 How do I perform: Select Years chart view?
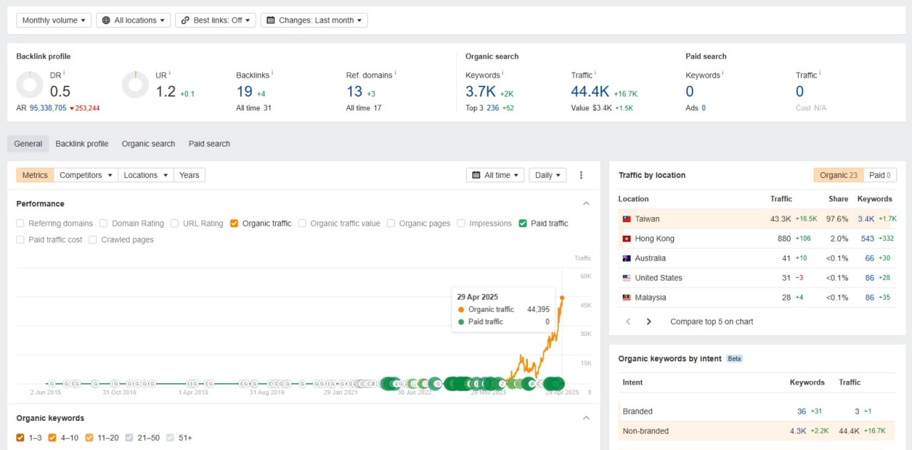(190, 175)
